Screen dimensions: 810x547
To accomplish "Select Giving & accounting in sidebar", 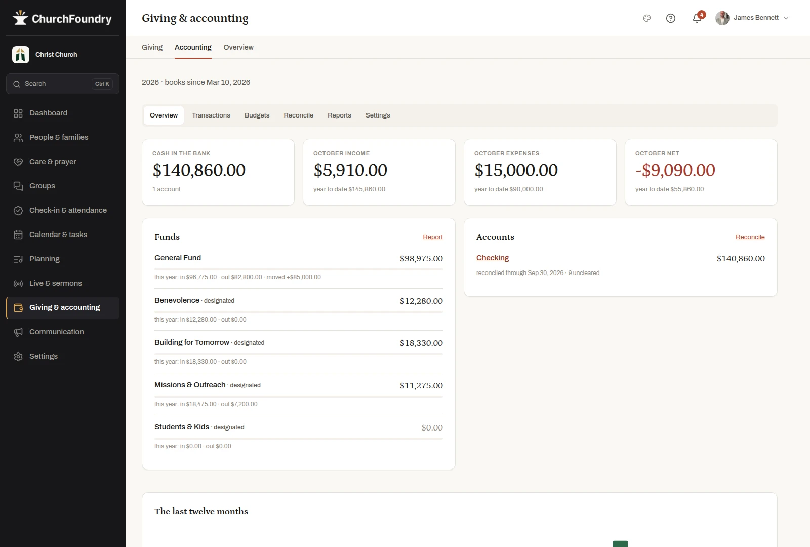I will 63,307.
